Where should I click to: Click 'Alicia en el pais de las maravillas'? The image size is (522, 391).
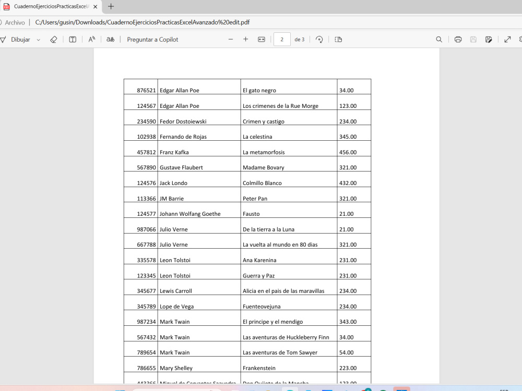coord(283,291)
